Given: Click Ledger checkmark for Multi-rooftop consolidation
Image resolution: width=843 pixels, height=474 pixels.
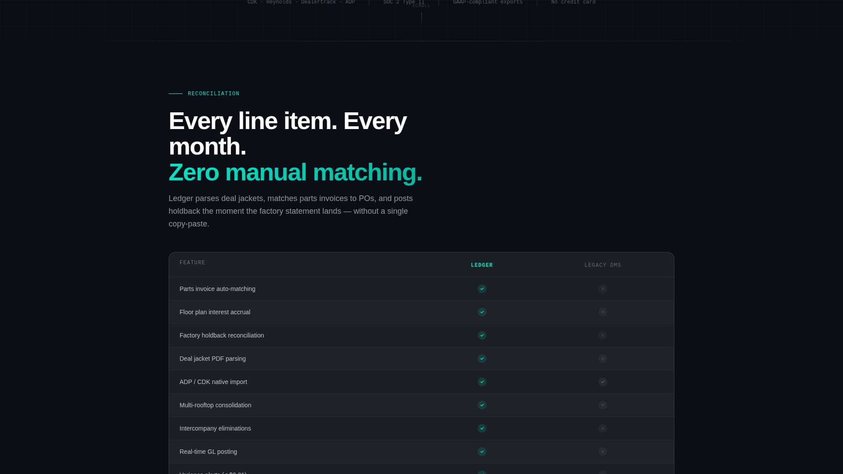Looking at the screenshot, I should (482, 405).
